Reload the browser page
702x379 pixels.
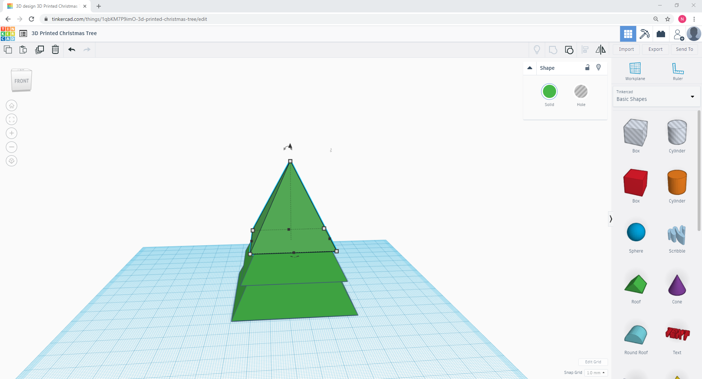click(x=31, y=19)
